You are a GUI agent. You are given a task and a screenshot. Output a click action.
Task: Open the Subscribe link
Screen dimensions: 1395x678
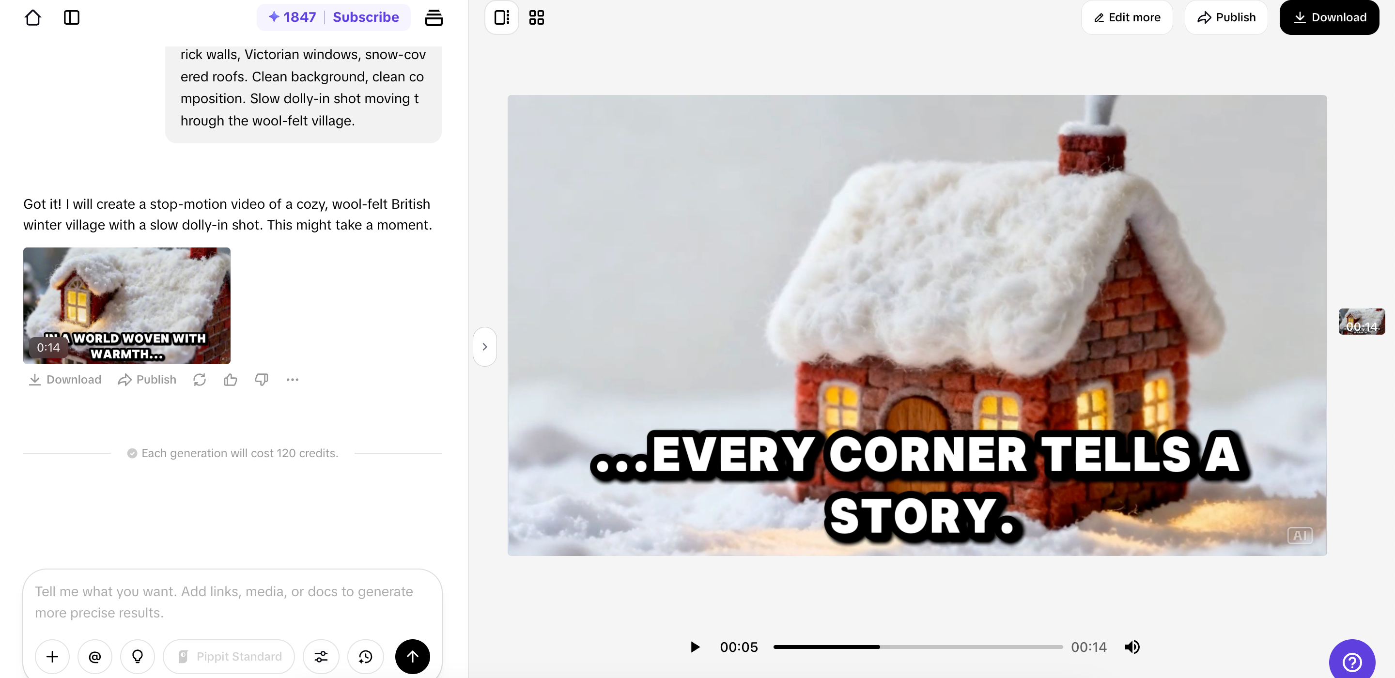click(366, 17)
